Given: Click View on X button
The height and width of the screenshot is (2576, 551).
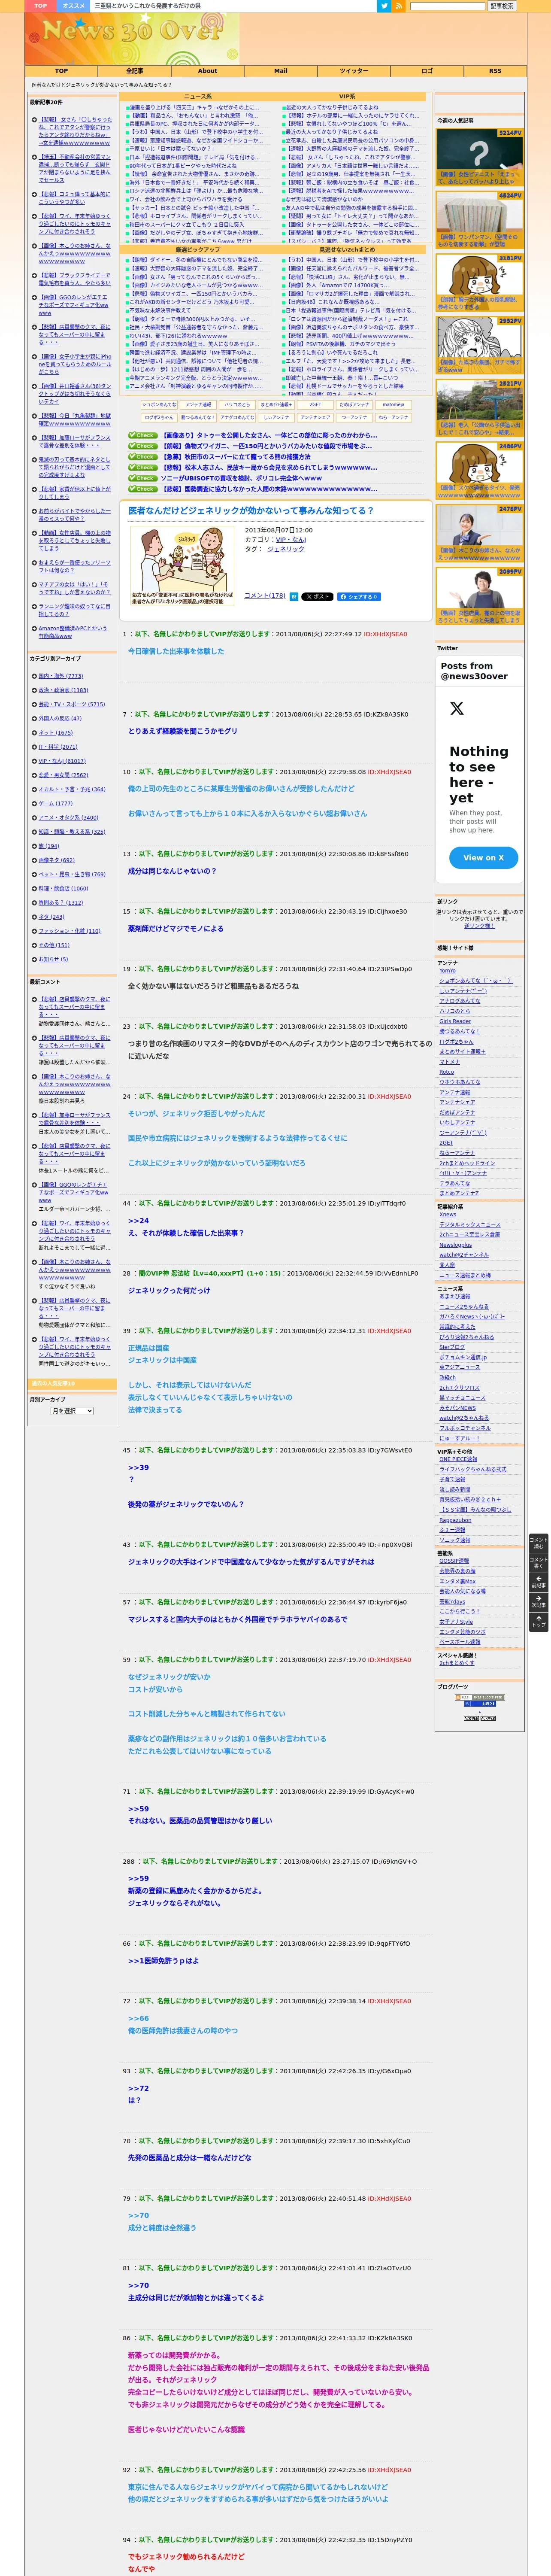Looking at the screenshot, I should tap(483, 857).
